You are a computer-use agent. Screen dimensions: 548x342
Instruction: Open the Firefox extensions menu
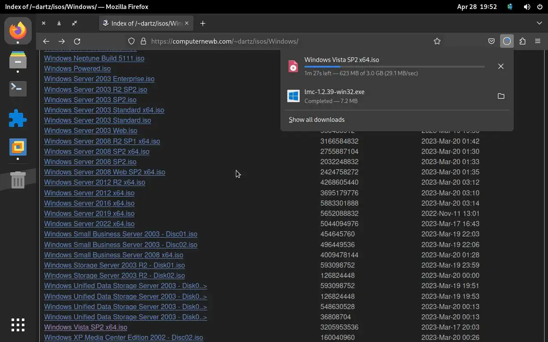(x=522, y=41)
